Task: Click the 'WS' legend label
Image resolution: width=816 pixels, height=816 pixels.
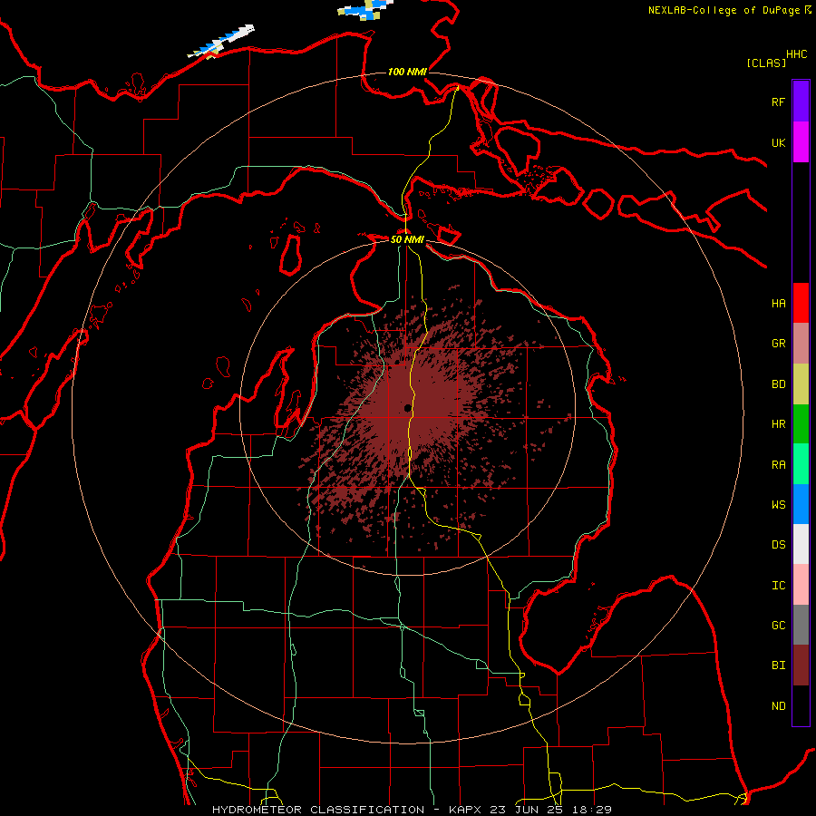Action: (778, 504)
